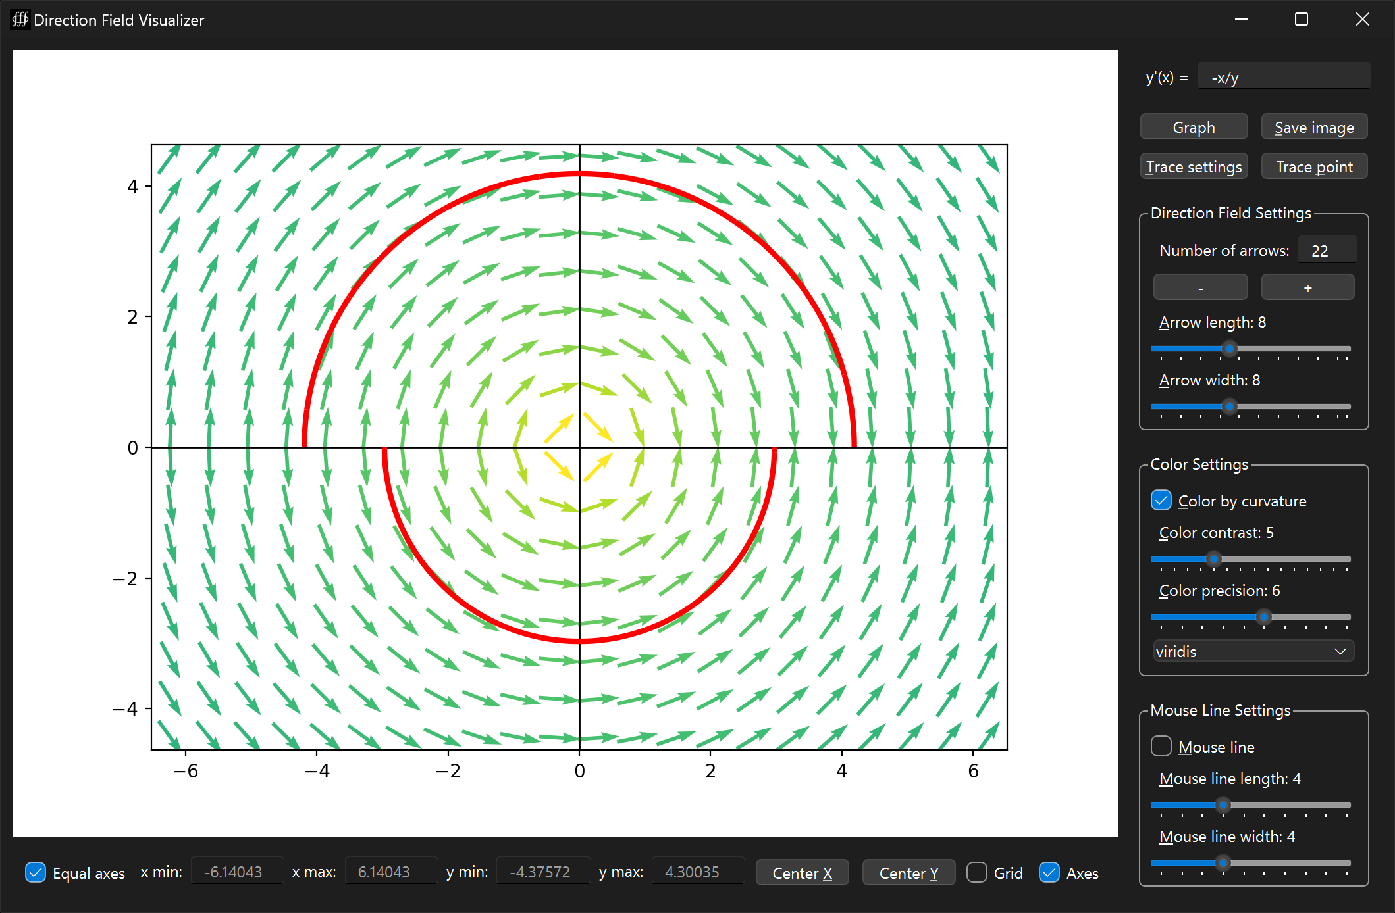Close the Direction Field Visualizer window
This screenshot has height=913, width=1395.
[x=1362, y=20]
